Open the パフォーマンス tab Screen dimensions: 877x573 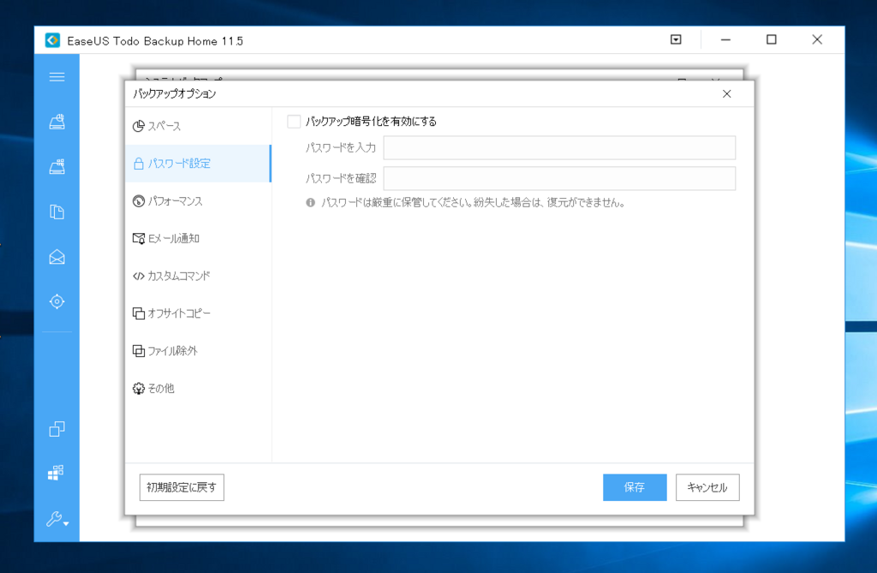198,201
